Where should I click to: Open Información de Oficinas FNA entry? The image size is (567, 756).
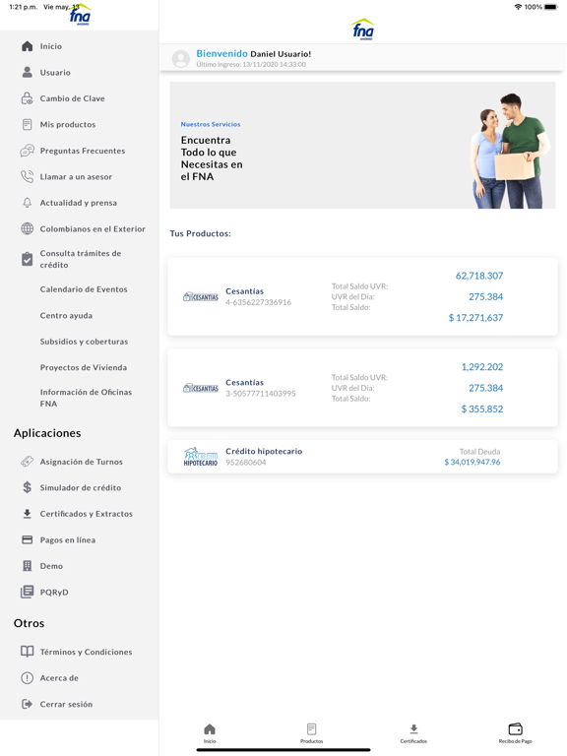click(86, 398)
